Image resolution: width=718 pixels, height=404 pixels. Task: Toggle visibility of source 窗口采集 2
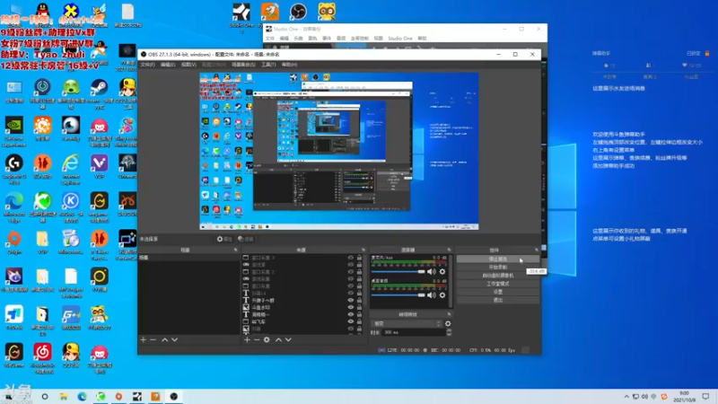tap(351, 272)
